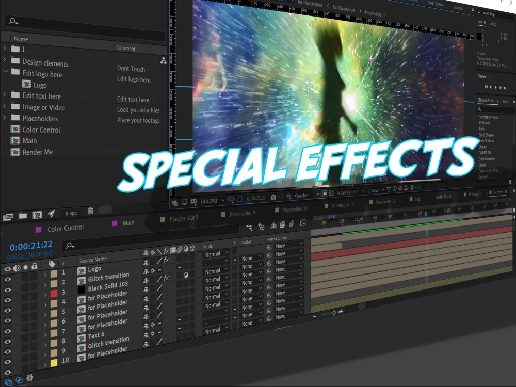The width and height of the screenshot is (516, 387).
Task: Hide layer 1 Logo with eye icon
Action: click(8, 279)
